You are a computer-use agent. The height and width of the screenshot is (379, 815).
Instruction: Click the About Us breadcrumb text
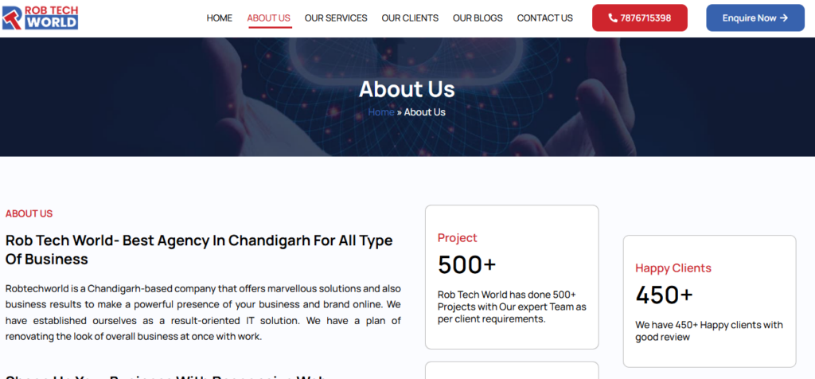(425, 112)
